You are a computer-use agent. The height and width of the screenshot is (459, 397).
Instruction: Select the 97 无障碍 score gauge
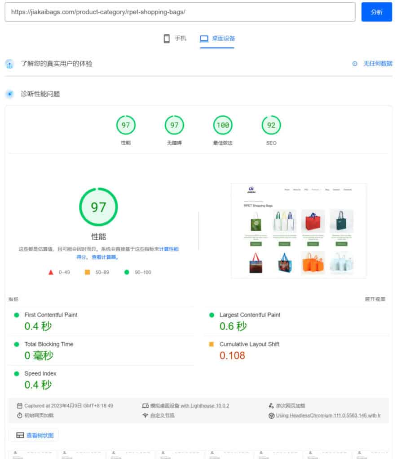(x=174, y=126)
